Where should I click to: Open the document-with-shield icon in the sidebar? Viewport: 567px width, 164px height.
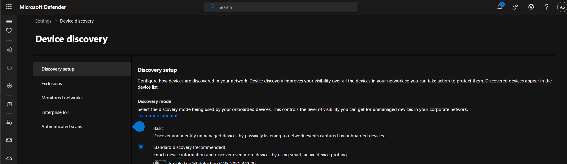tap(9, 49)
